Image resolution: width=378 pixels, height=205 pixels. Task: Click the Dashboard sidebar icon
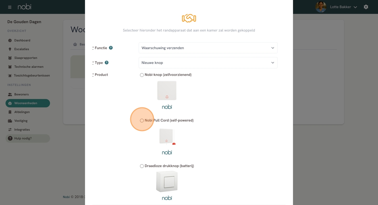10,41
